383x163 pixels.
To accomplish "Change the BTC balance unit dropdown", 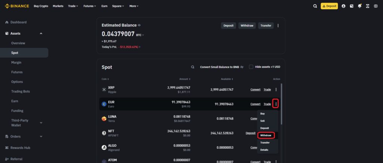I will coord(140,35).
